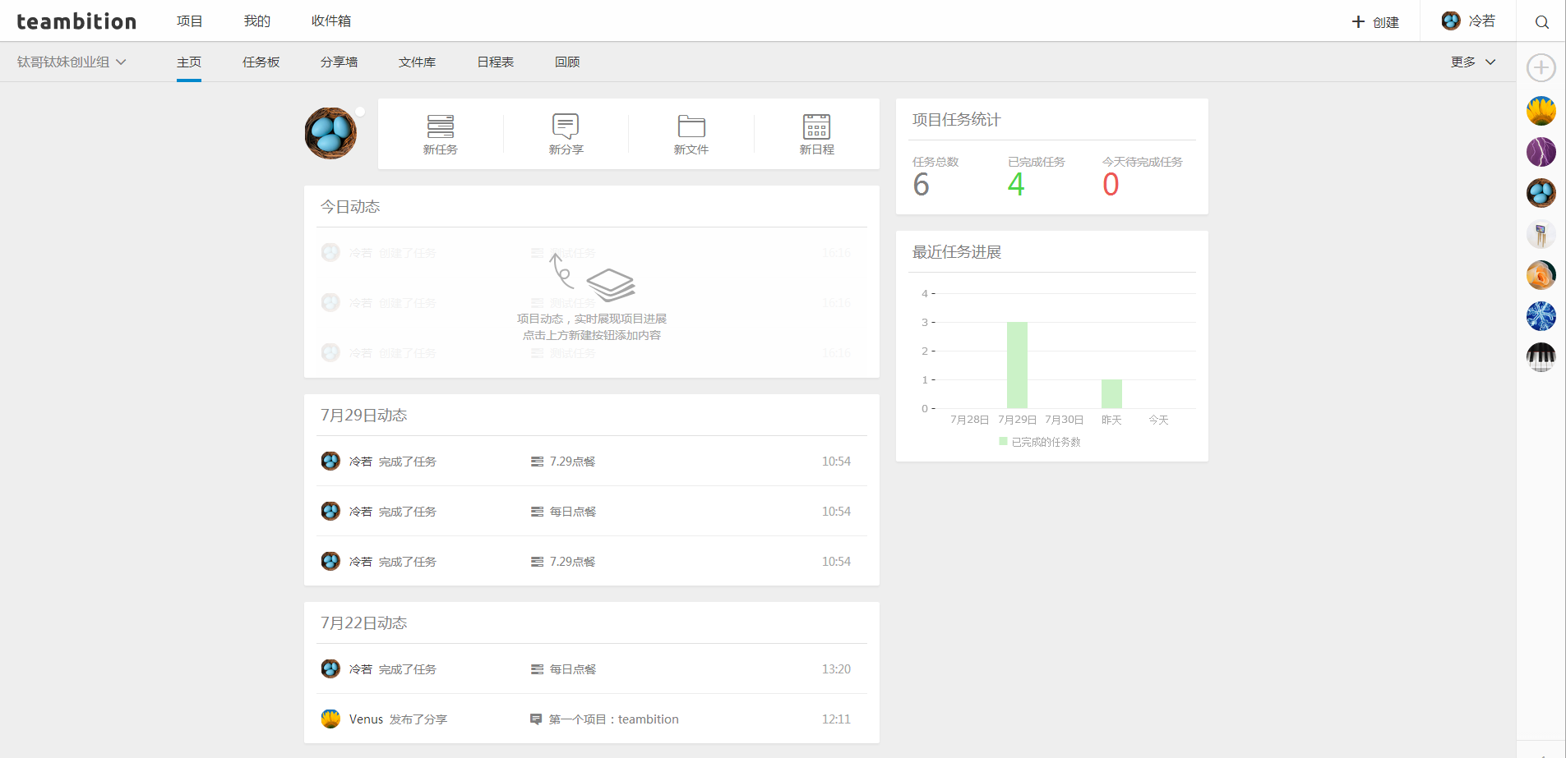Switch to the blue eggs project in the sidebar
The height and width of the screenshot is (758, 1566).
pos(1541,193)
